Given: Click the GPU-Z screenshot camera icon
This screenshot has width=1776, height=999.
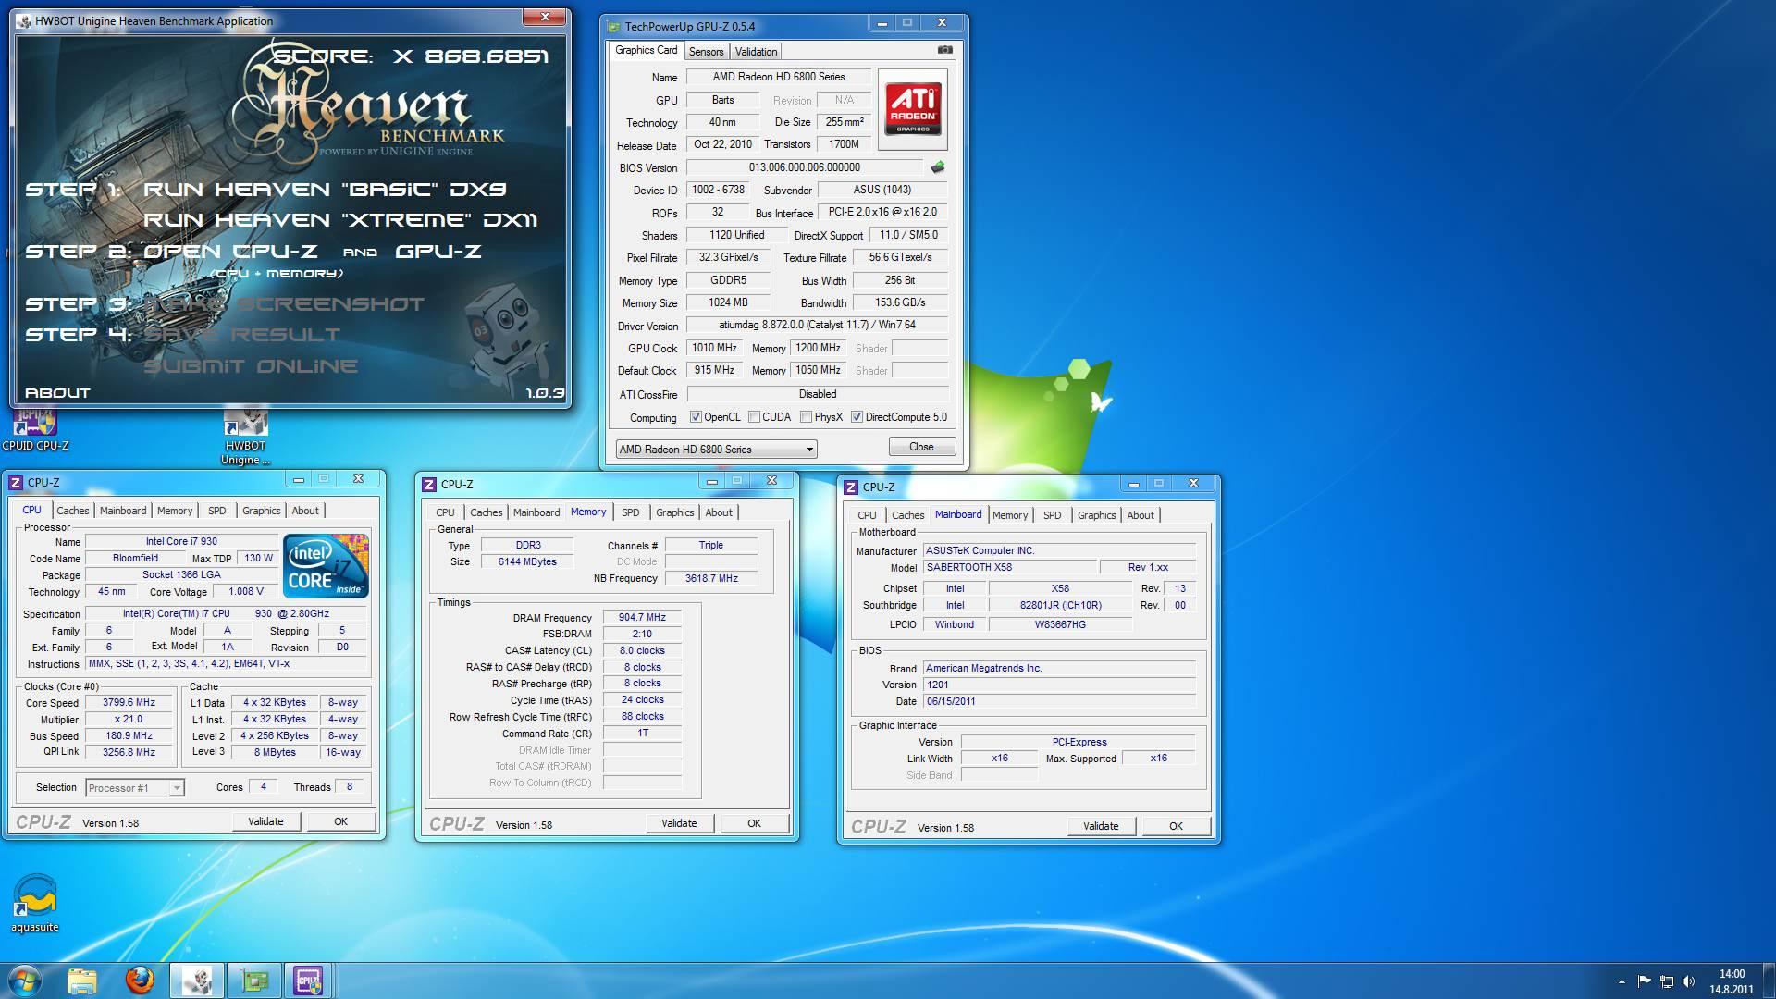Looking at the screenshot, I should pos(944,50).
